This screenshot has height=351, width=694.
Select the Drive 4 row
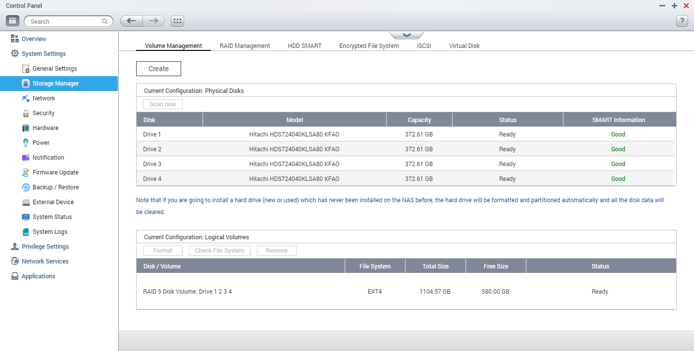(x=406, y=179)
